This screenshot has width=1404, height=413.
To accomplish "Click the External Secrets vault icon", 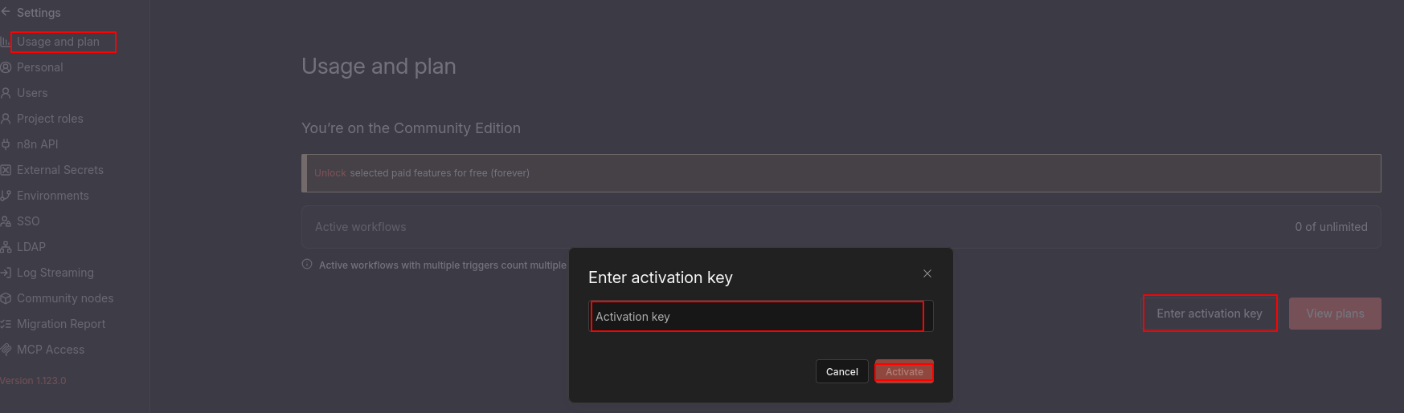I will click(x=6, y=170).
